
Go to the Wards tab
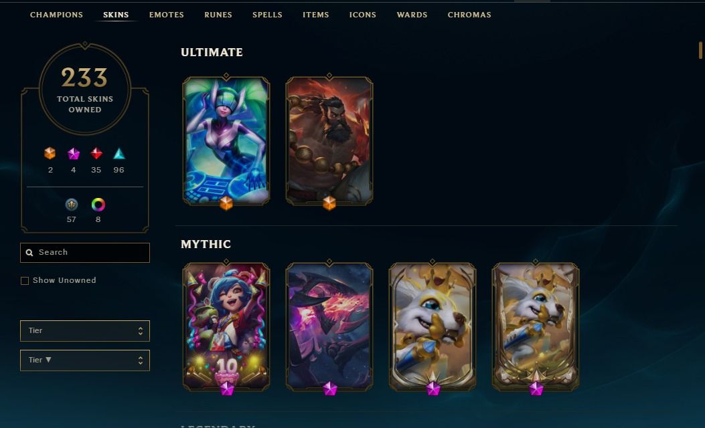click(x=412, y=15)
